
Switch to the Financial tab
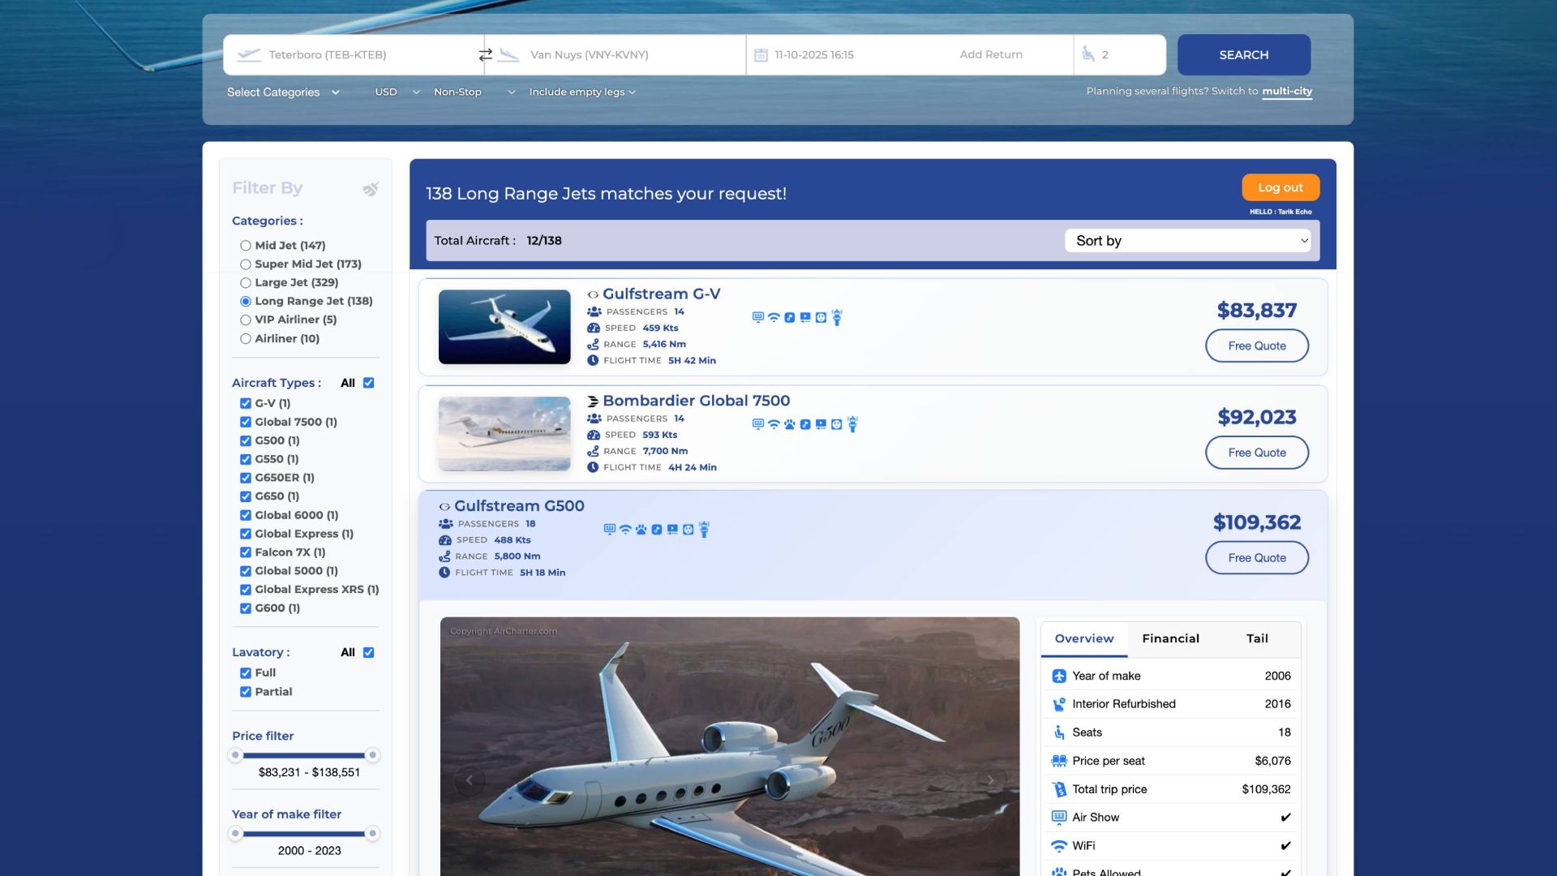pos(1170,639)
